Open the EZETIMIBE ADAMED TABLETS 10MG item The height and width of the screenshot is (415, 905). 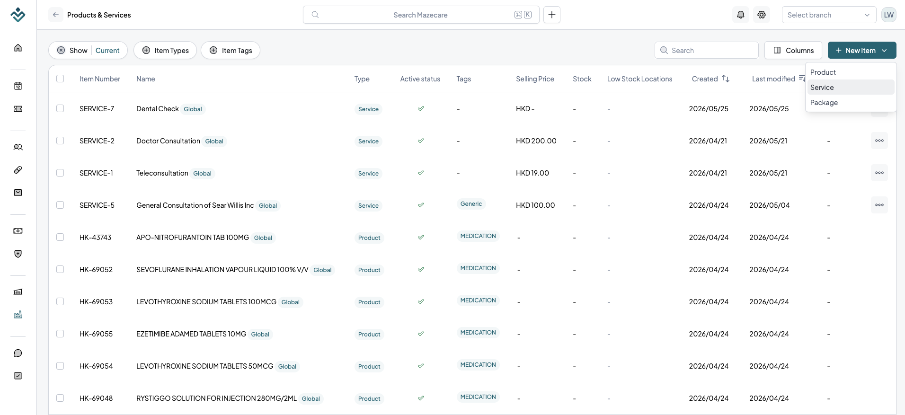pyautogui.click(x=191, y=334)
